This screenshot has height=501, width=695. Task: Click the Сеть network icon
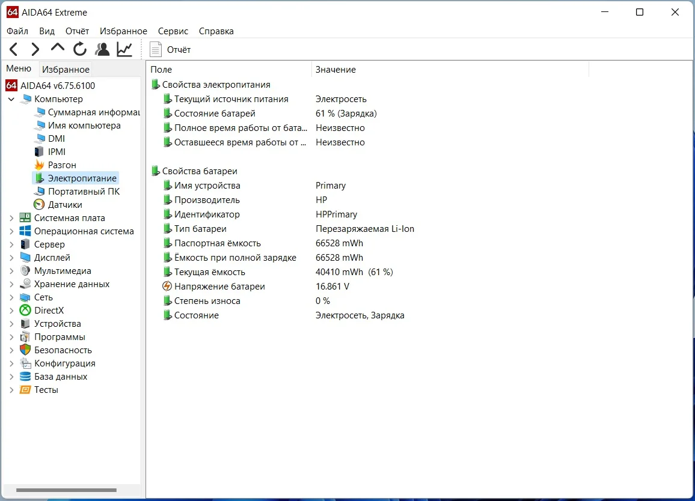pyautogui.click(x=25, y=297)
